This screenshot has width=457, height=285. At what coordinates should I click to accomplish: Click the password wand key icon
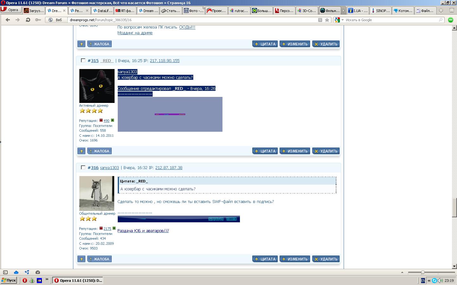tap(38, 20)
